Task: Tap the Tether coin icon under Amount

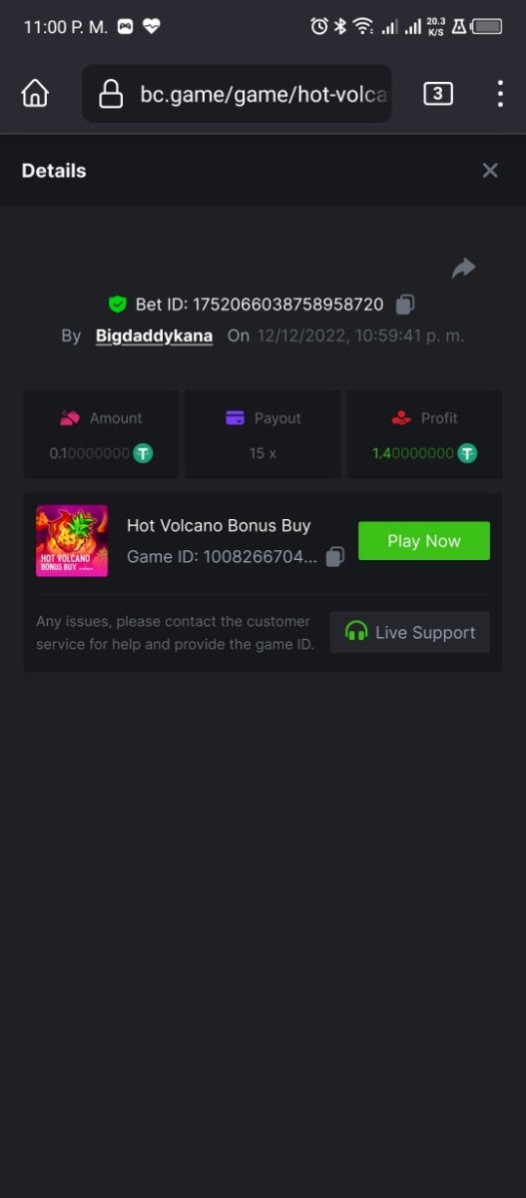Action: click(143, 453)
